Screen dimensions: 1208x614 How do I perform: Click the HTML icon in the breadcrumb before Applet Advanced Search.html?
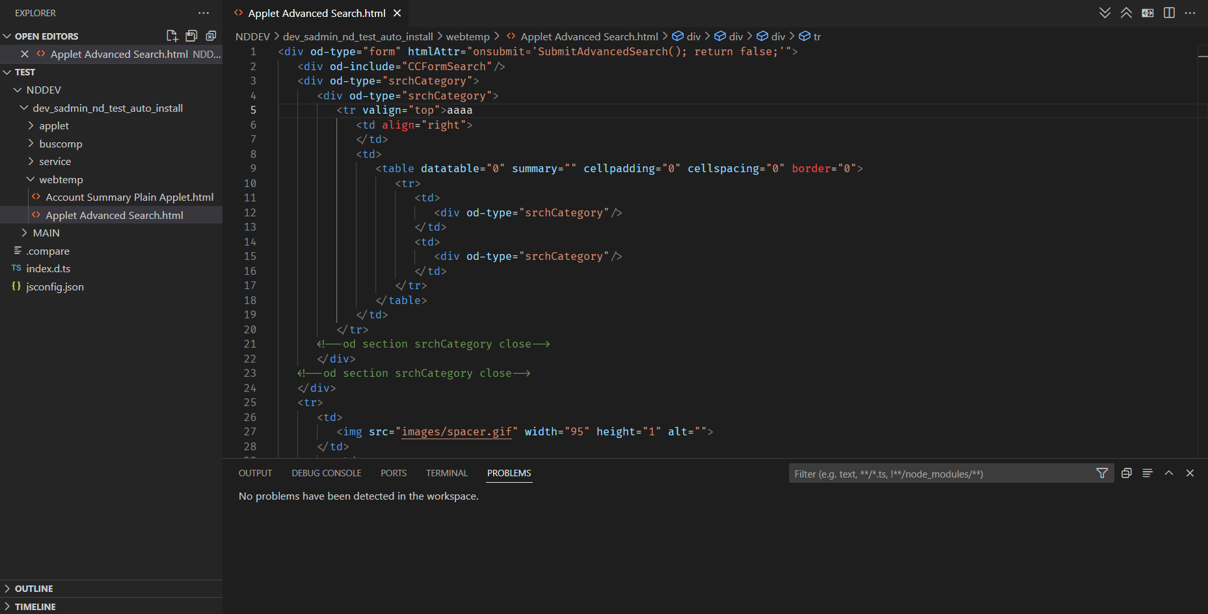(511, 36)
